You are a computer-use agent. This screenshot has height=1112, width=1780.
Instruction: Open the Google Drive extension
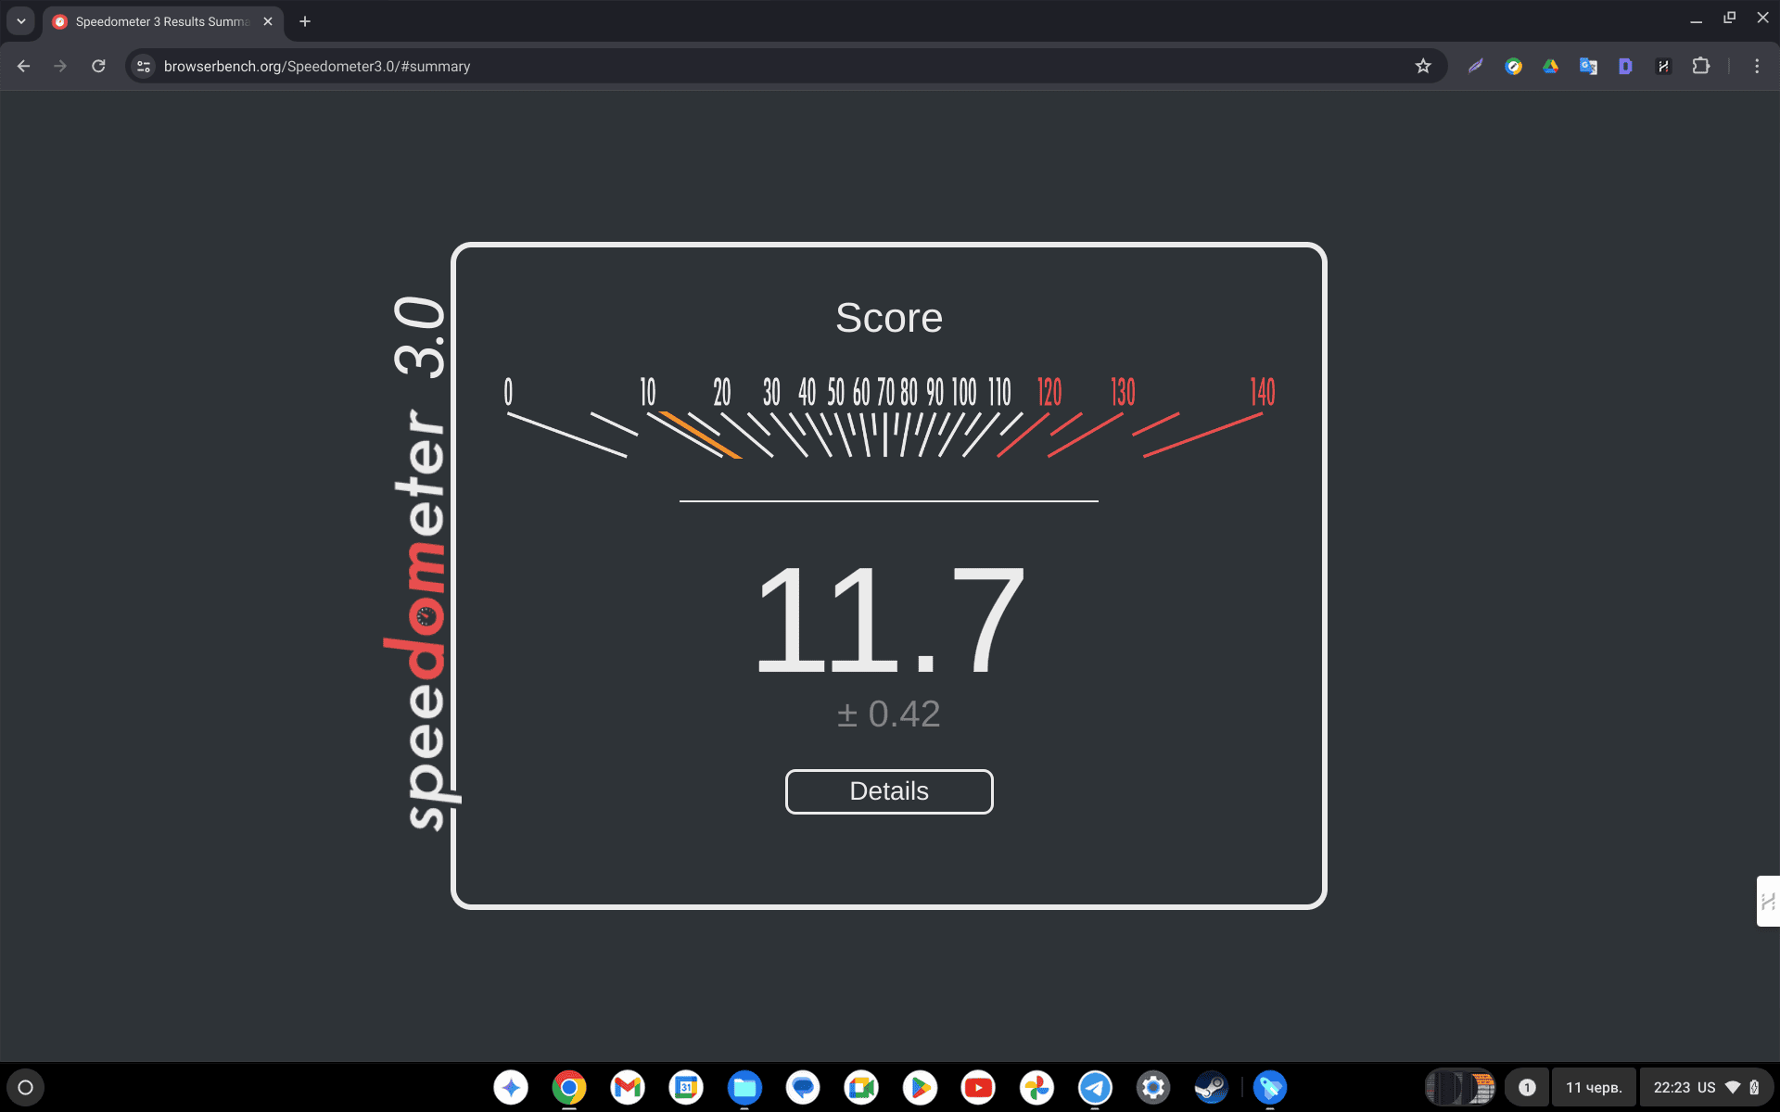[1551, 66]
